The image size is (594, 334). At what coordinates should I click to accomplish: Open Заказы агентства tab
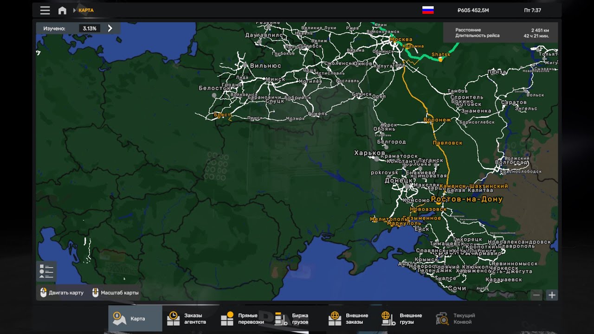(189, 319)
